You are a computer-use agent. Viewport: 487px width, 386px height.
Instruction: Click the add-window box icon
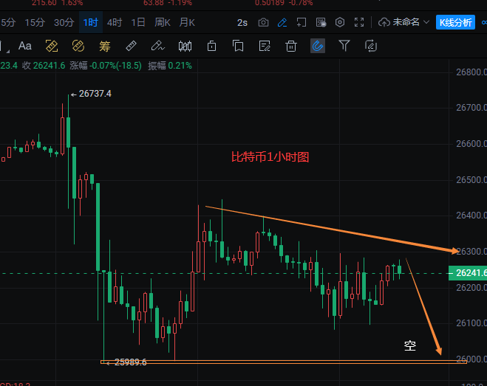[x=302, y=22]
